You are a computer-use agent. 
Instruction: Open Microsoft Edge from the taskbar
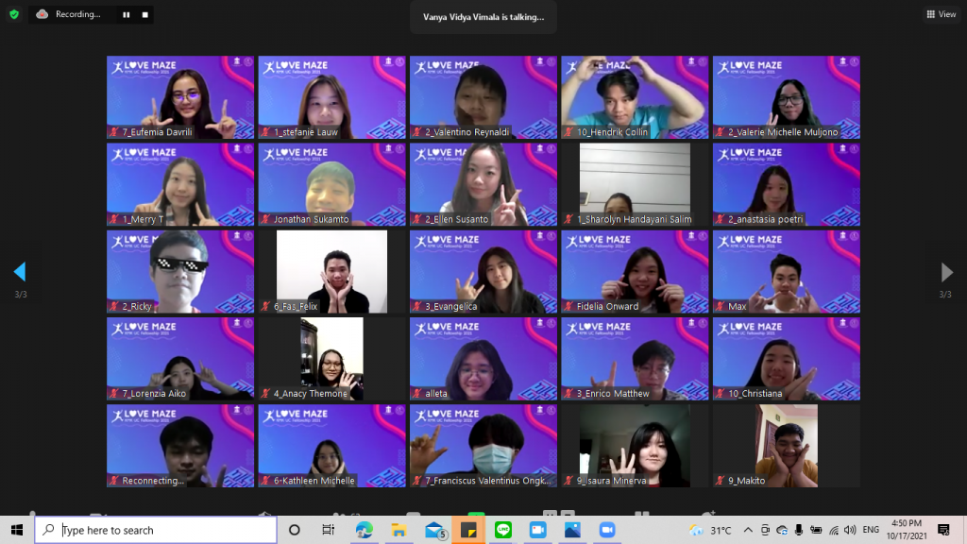[x=365, y=530]
